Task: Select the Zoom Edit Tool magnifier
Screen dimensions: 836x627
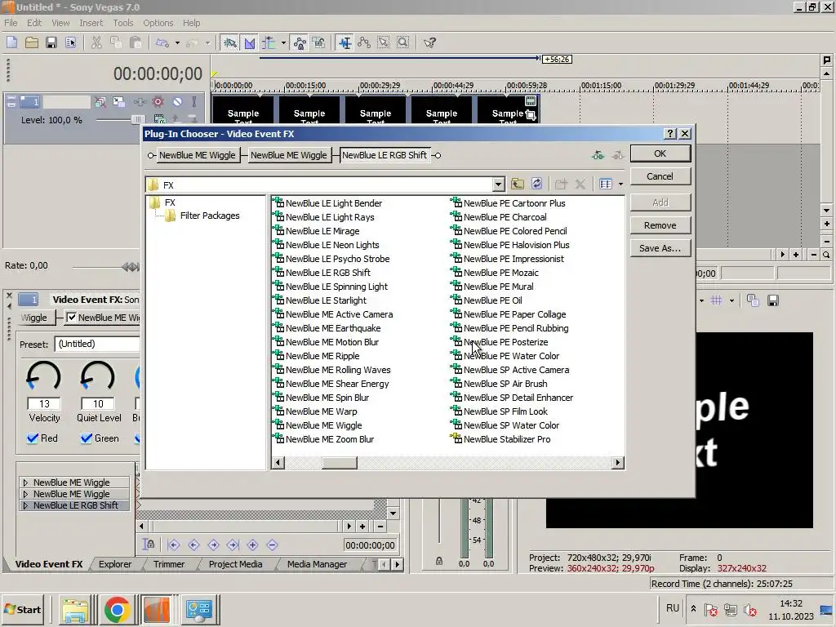Action: tap(403, 42)
